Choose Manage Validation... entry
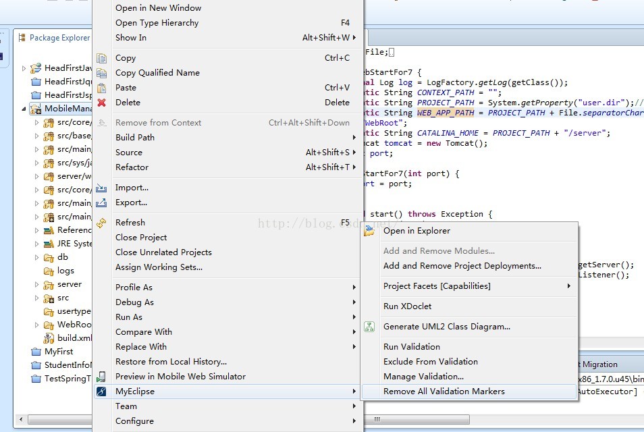 pos(469,377)
